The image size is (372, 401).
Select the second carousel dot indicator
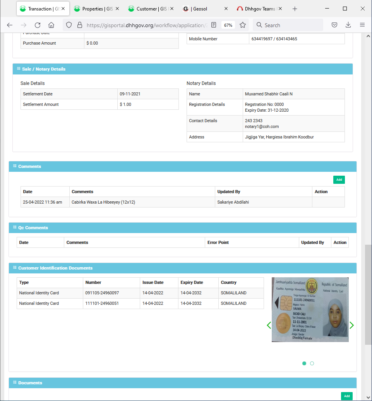pos(312,363)
